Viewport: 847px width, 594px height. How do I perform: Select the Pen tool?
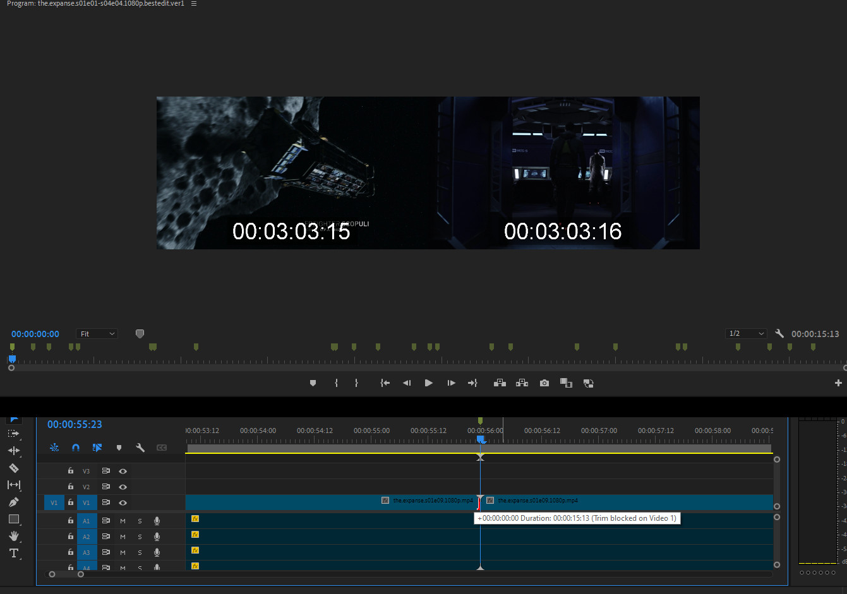[x=13, y=502]
